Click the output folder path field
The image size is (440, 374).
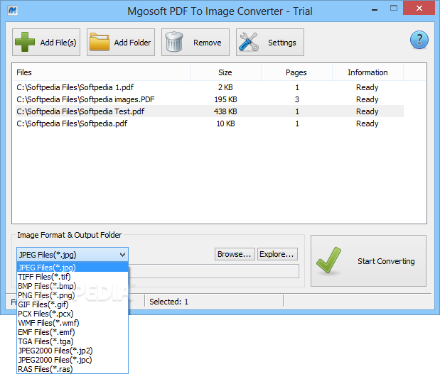coord(213,271)
